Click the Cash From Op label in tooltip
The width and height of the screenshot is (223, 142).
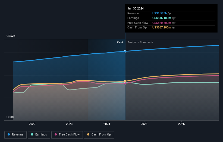tap(137, 28)
